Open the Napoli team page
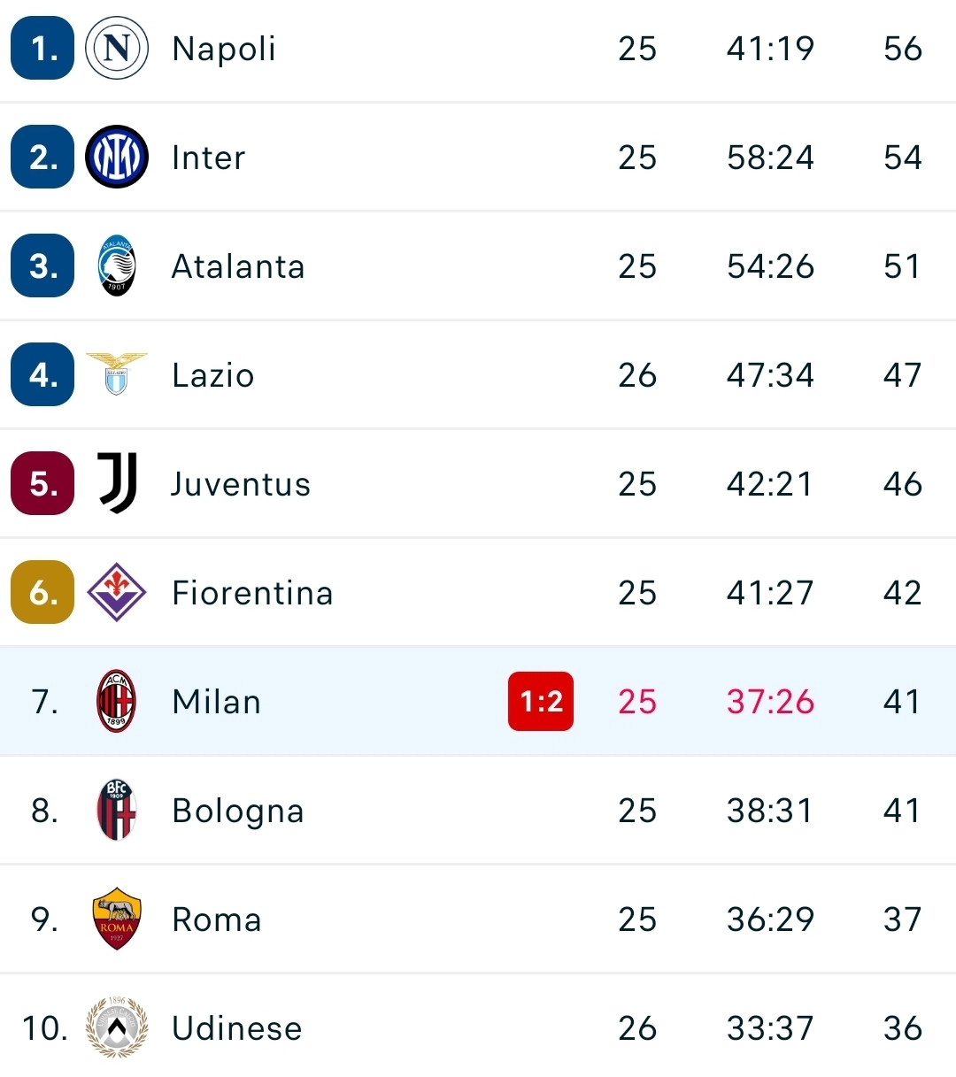 223,49
